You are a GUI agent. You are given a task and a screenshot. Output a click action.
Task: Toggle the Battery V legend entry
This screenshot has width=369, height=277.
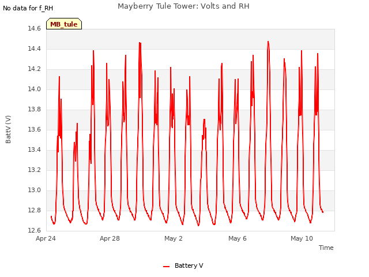(x=183, y=265)
